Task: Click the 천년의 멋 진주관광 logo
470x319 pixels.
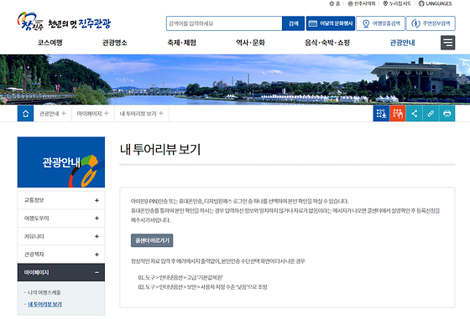Action: click(x=64, y=22)
